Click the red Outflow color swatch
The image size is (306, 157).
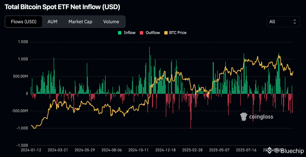[142, 33]
